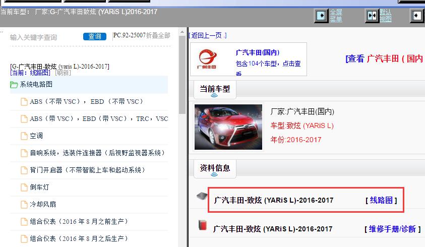Viewport: 425px width, 247px height.
Task: Click the 默认视图 split-view icon
Action: (x=372, y=16)
